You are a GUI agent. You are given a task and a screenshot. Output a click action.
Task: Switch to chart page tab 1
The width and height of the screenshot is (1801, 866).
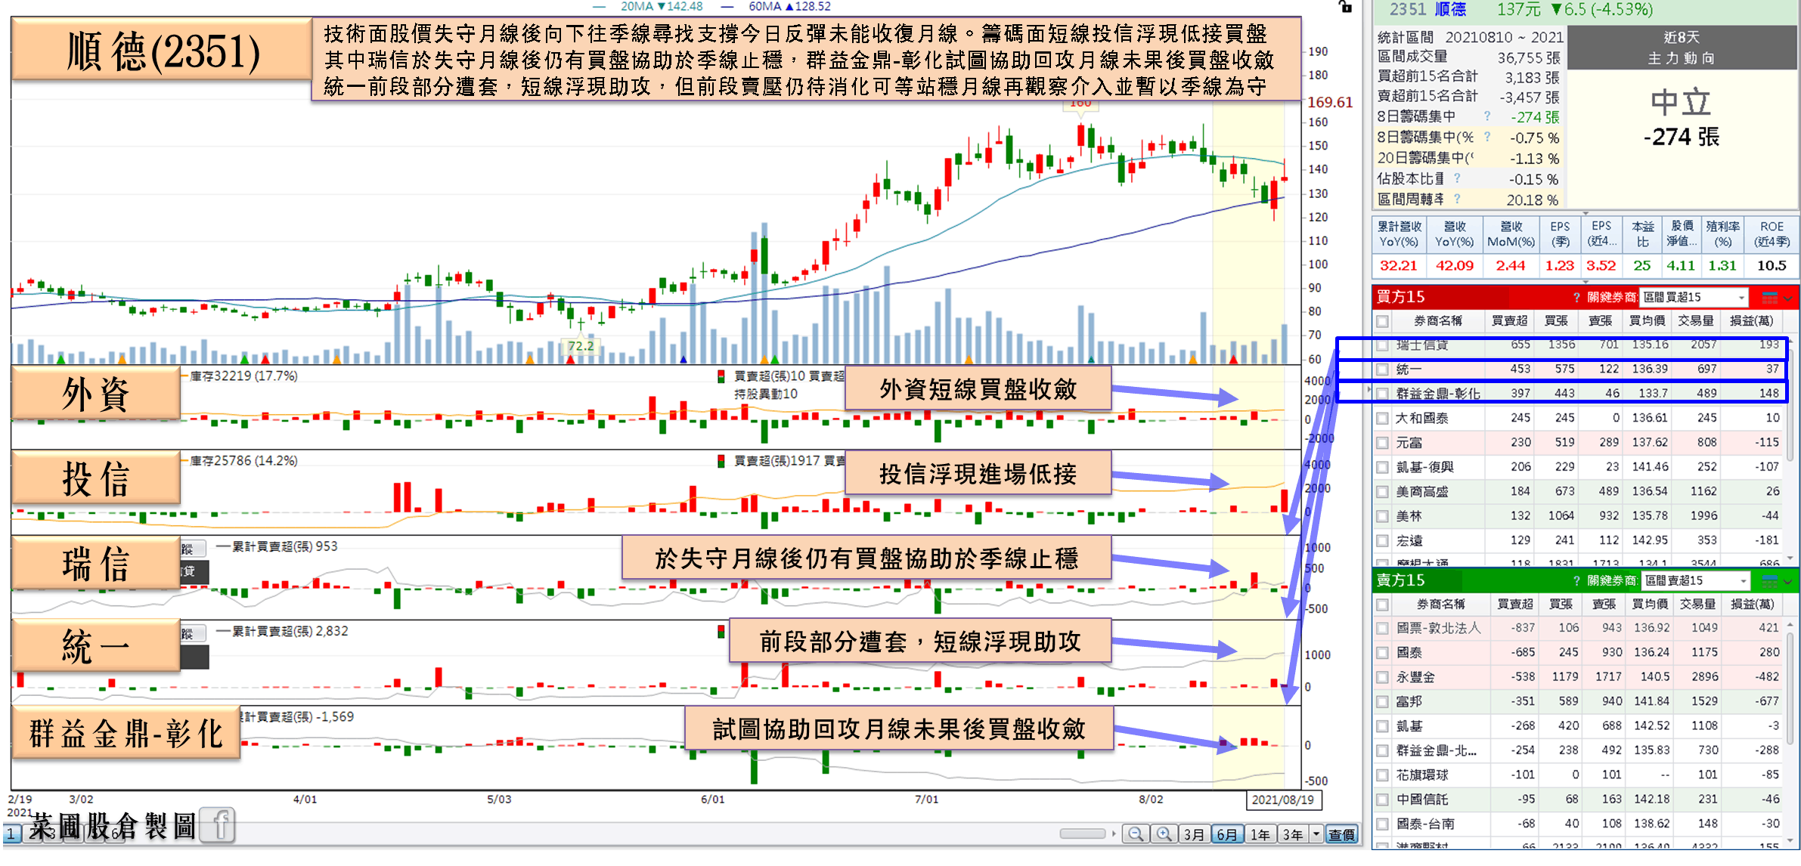tap(11, 834)
